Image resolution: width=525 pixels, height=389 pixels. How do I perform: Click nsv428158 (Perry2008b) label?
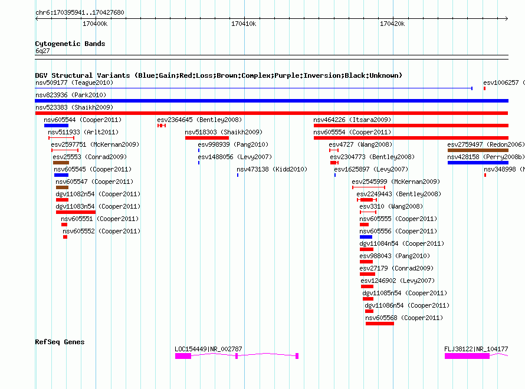point(486,157)
